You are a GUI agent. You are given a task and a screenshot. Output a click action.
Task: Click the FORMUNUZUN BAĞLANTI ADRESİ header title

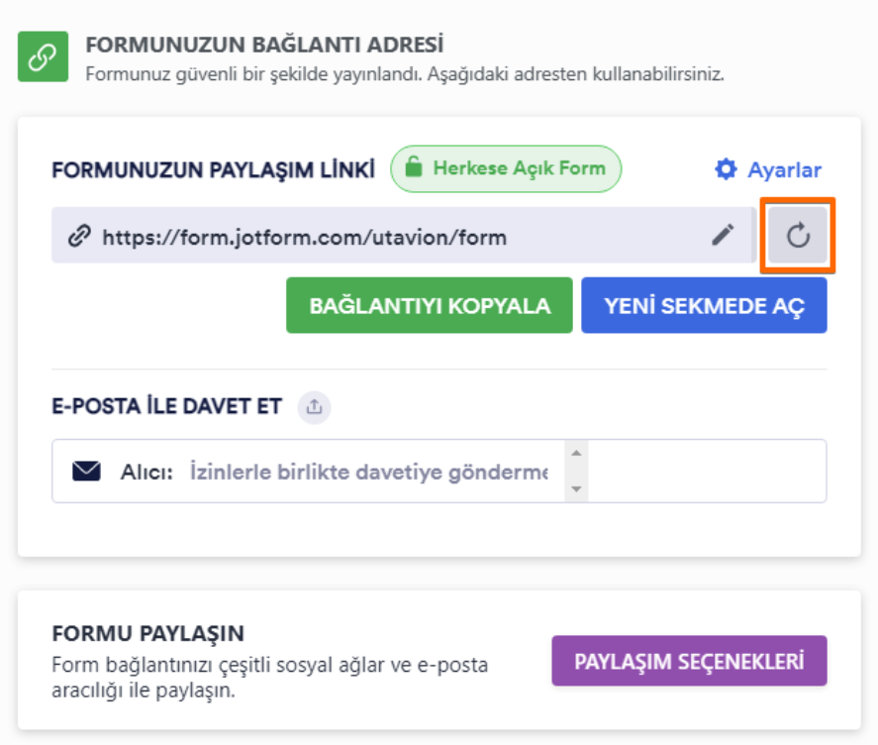coord(264,45)
